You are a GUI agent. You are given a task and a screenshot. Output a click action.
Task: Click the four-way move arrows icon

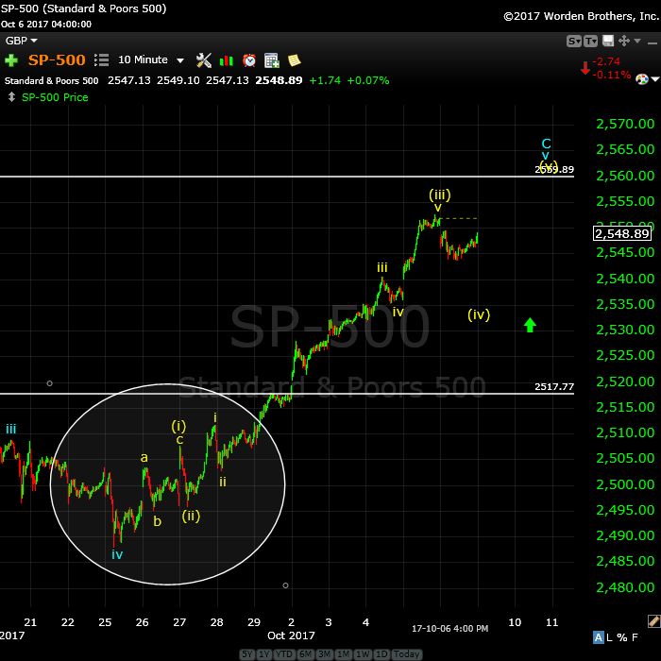(x=624, y=41)
